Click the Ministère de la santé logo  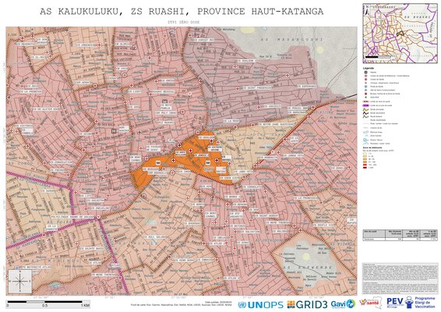tap(370, 303)
